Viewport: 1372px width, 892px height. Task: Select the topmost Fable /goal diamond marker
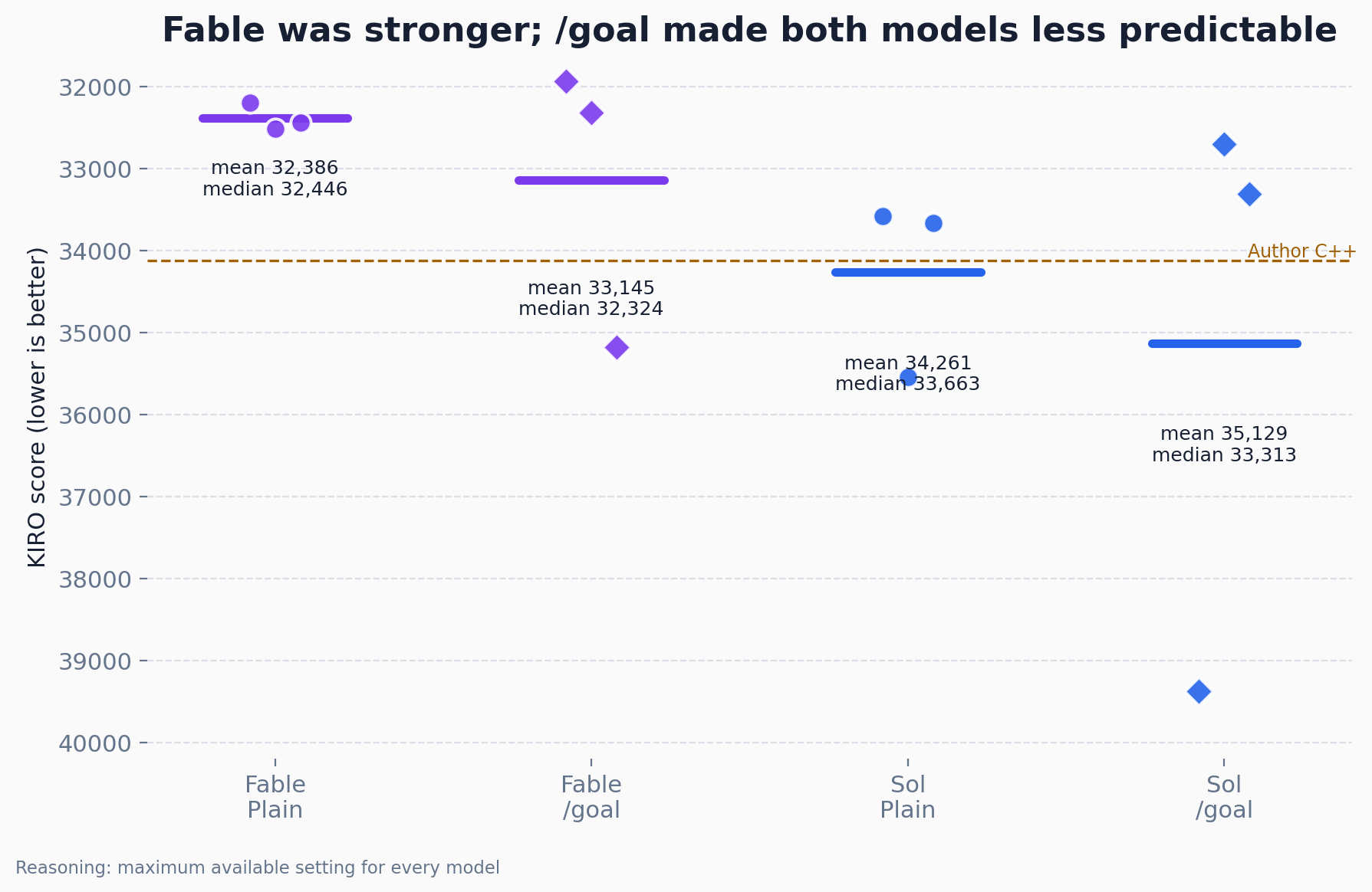pos(566,81)
